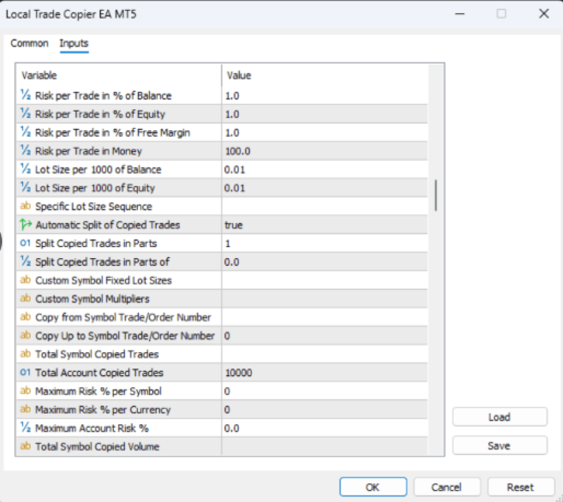Click the value cell of Total Symbol Copied Trades

tap(324, 354)
